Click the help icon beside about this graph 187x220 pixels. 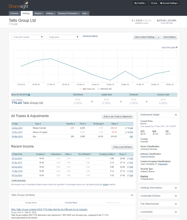tap(177, 47)
